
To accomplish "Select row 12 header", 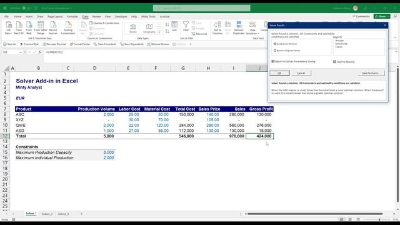I will tap(5, 136).
